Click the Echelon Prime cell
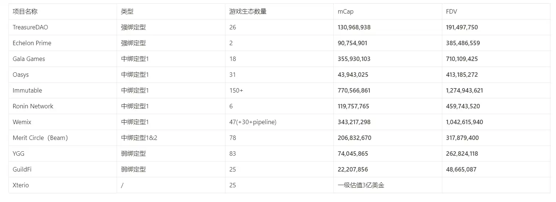556x202 pixels. coord(32,43)
